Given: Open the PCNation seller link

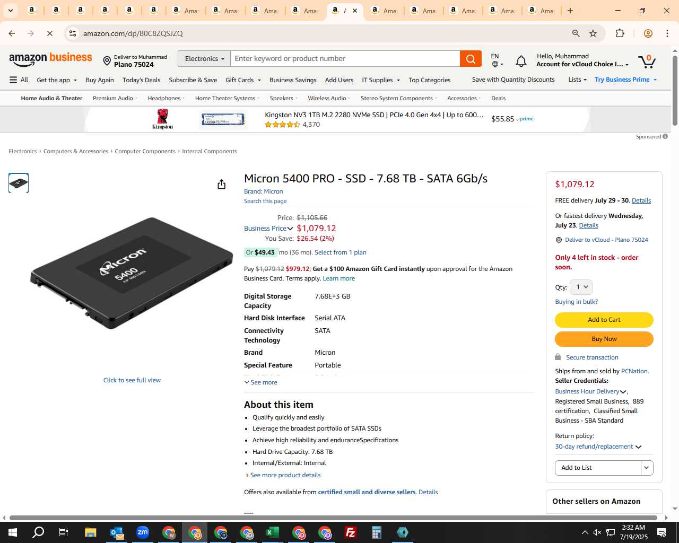Looking at the screenshot, I should [x=634, y=371].
